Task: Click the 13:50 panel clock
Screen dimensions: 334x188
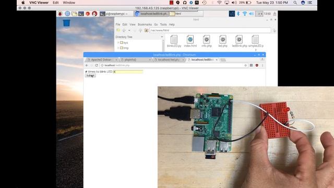Action: click(267, 14)
